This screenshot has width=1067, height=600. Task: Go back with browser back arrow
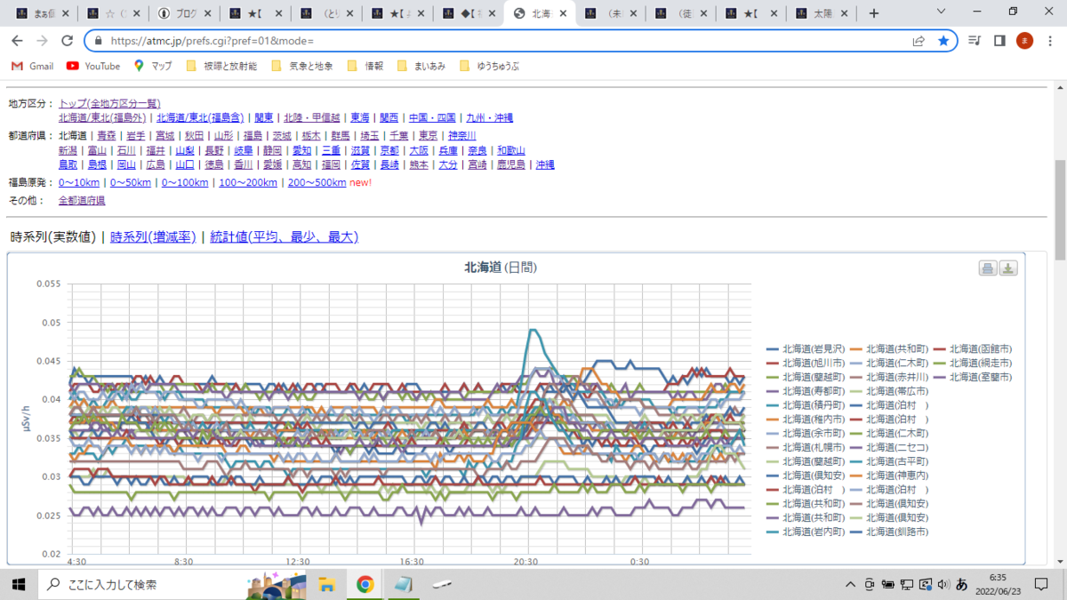tap(17, 41)
